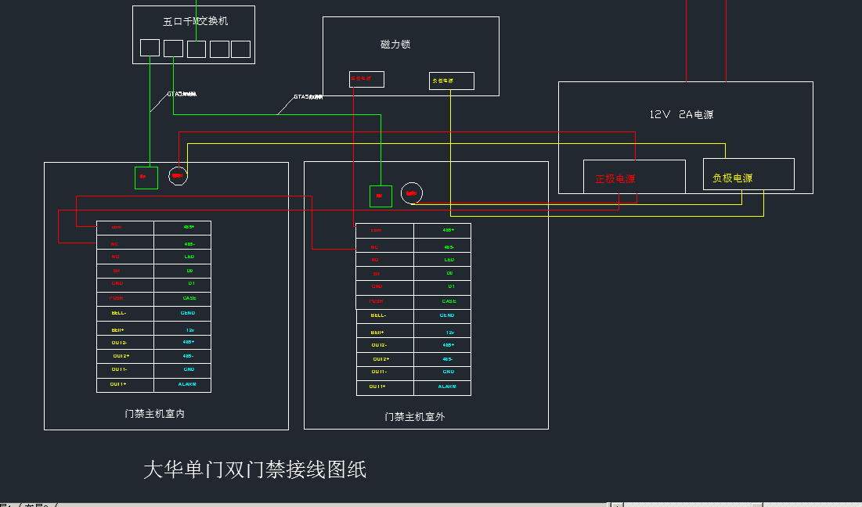Click the ALARM cell in the 室内 terminal table

click(x=182, y=385)
